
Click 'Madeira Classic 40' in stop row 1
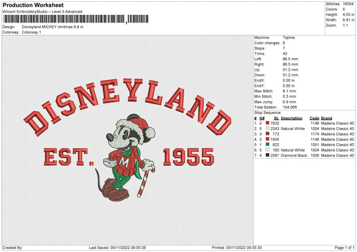pyautogui.click(x=337, y=123)
